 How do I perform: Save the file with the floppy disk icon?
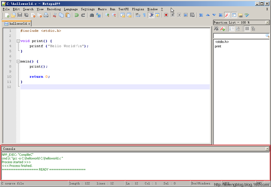tap(20, 15)
